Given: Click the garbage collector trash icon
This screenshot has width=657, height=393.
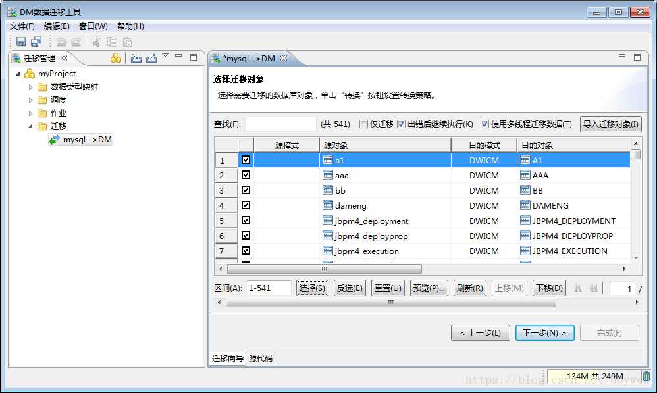Looking at the screenshot, I should (646, 376).
